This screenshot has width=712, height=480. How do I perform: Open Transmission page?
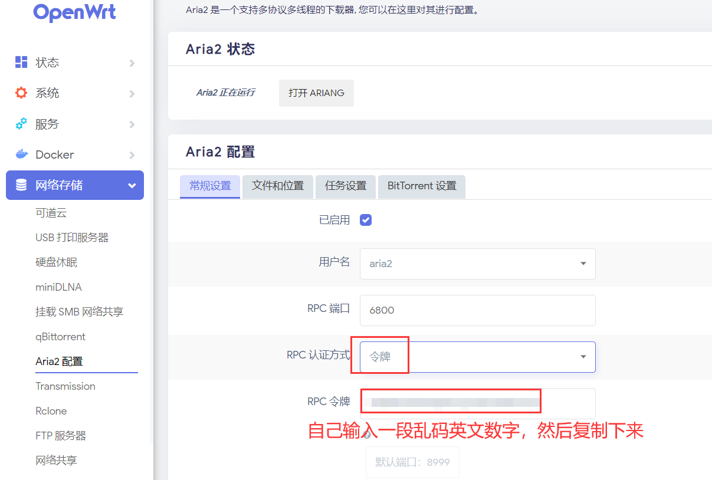(x=65, y=386)
